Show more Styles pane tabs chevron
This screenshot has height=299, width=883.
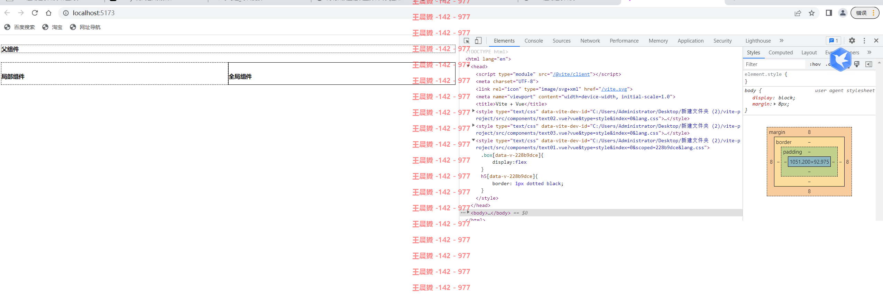coord(869,52)
